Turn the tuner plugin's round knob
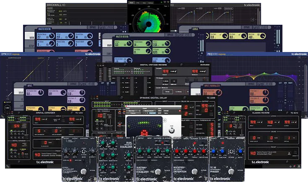Screen dimensions: 308x182 [x=171, y=130]
